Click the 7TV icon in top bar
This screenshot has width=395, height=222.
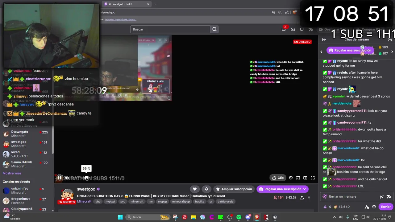tap(311, 29)
